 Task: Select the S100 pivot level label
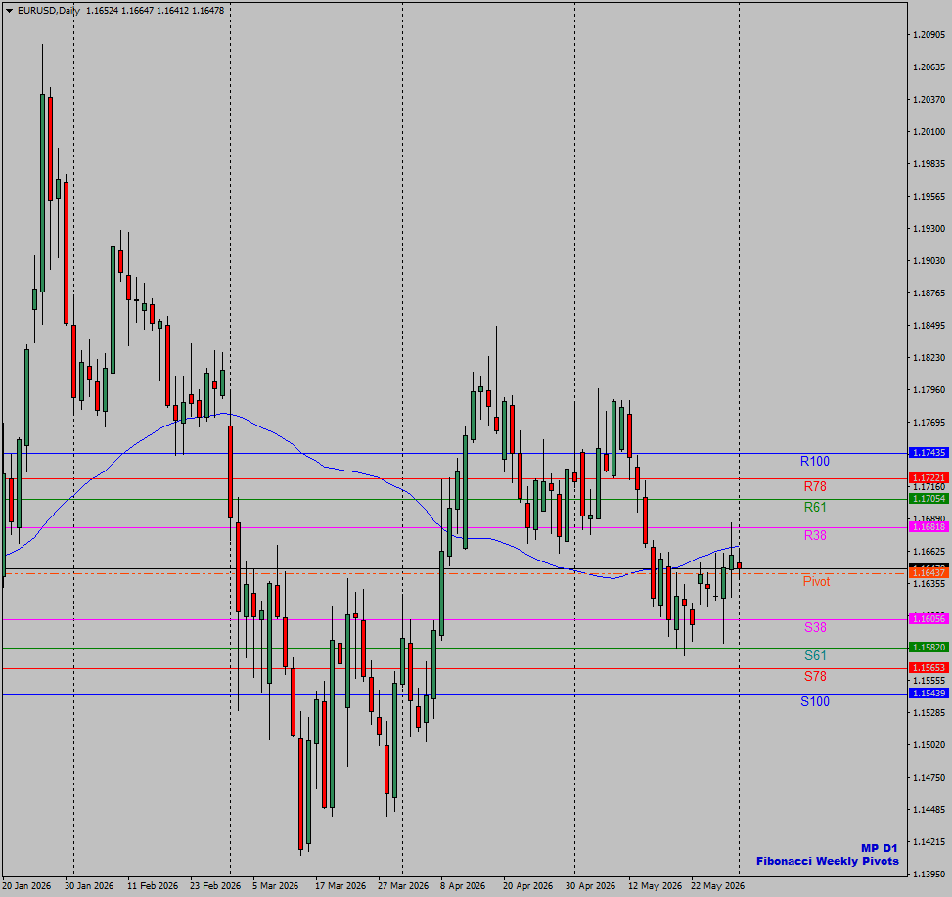(814, 702)
